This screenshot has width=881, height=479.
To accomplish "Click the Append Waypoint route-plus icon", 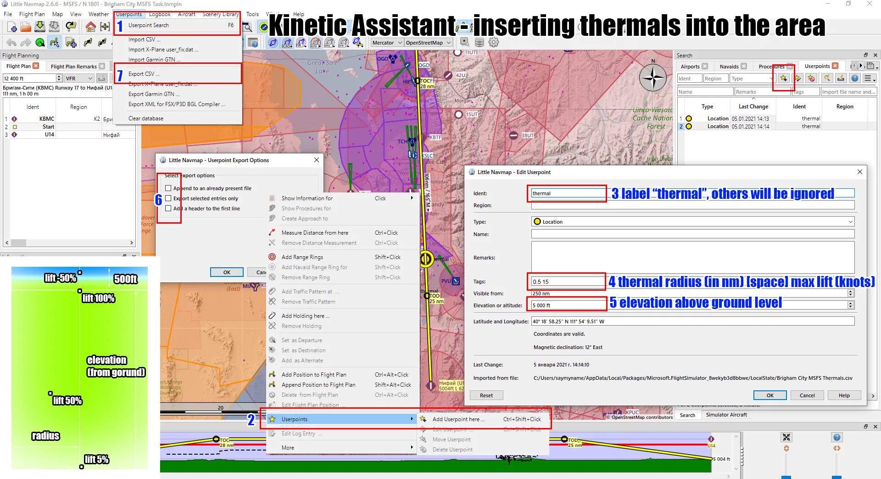I will [71, 43].
